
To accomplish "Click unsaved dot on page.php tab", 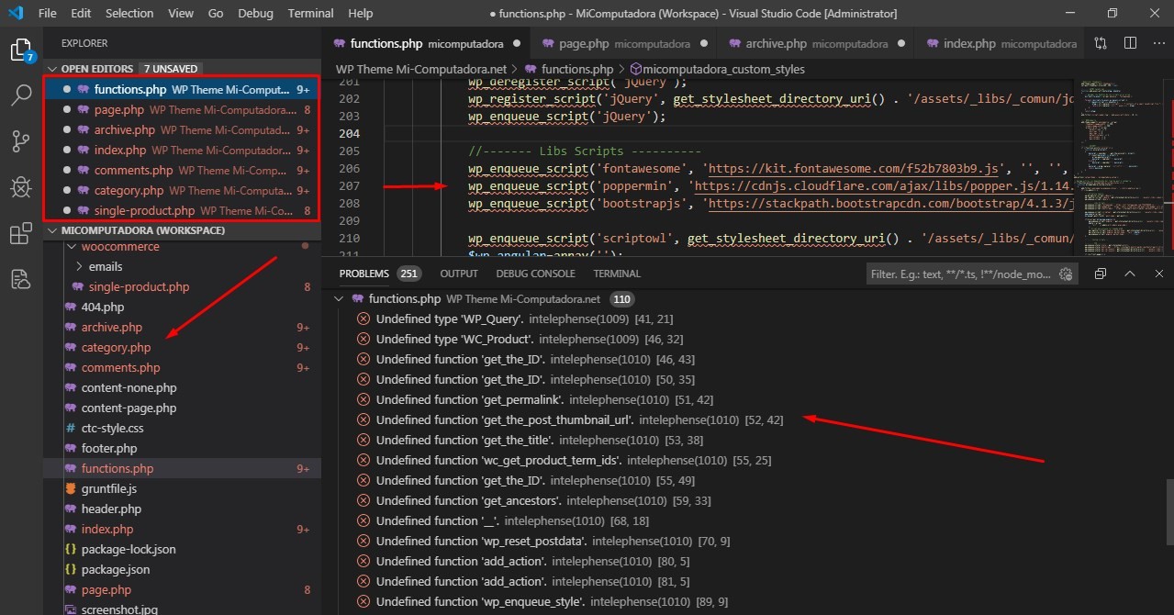I will coord(705,43).
